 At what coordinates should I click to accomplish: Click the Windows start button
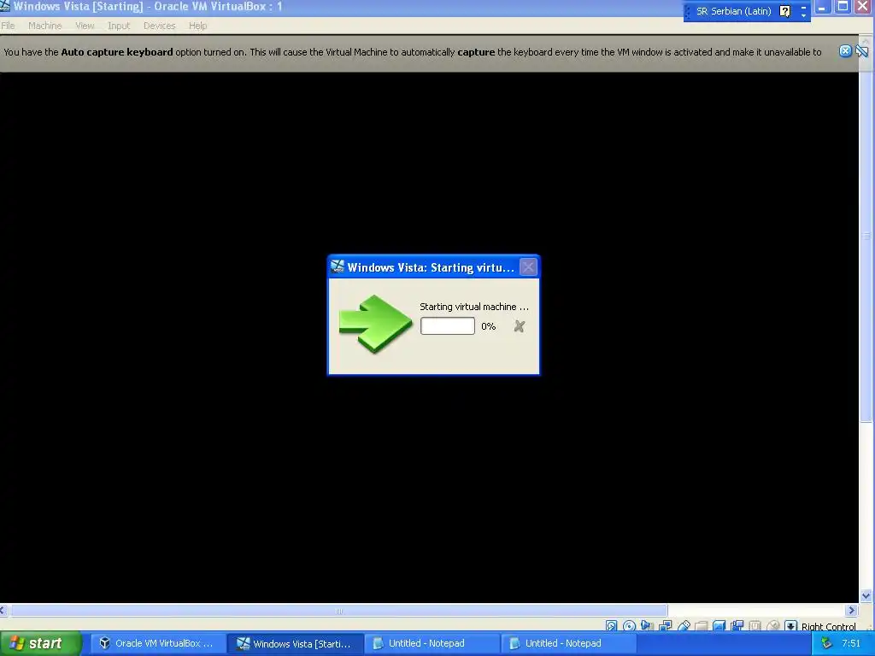[40, 643]
